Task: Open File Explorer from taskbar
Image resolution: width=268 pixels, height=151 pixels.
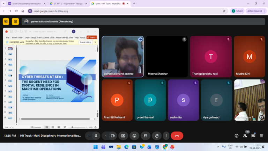Action: click(x=119, y=147)
